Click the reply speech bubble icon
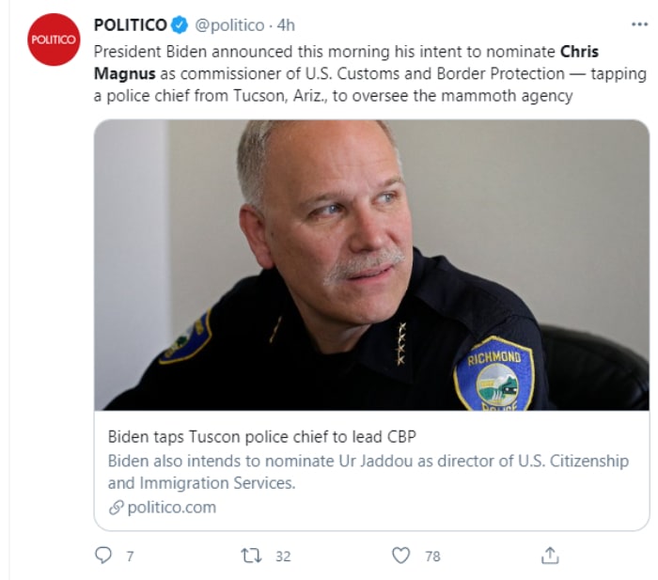Image resolution: width=658 pixels, height=580 pixels. (x=103, y=556)
